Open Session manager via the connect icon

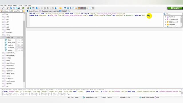point(3,8)
